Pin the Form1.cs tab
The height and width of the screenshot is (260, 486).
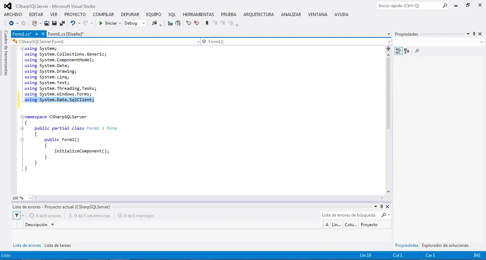pyautogui.click(x=37, y=34)
